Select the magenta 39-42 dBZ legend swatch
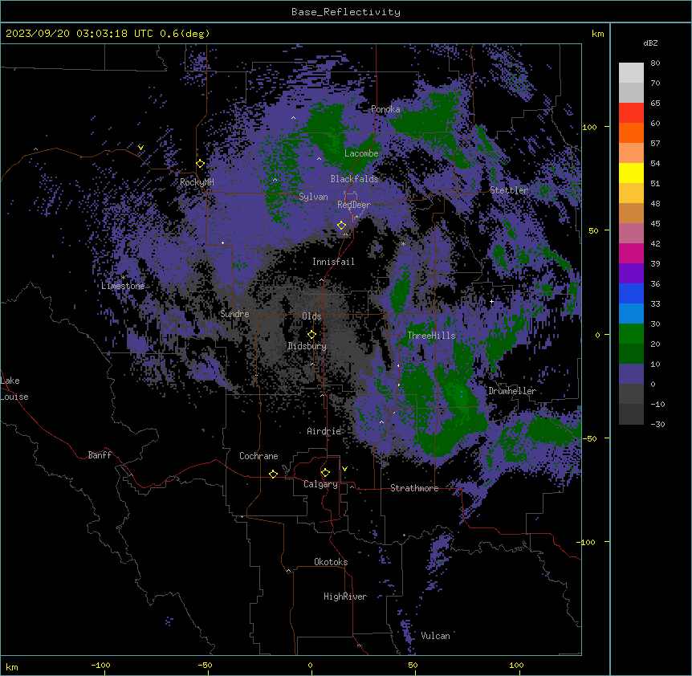Image resolution: width=692 pixels, height=676 pixels. tap(631, 253)
